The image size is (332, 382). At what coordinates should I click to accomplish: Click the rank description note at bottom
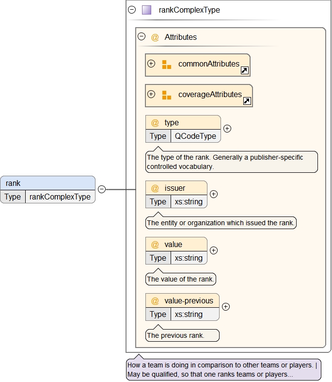pyautogui.click(x=223, y=370)
